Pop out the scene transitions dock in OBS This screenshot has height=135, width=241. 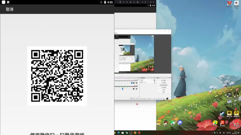click(155, 78)
